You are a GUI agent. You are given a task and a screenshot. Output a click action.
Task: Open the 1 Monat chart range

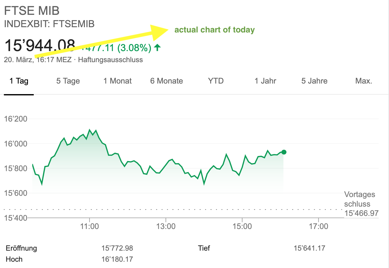(x=117, y=81)
